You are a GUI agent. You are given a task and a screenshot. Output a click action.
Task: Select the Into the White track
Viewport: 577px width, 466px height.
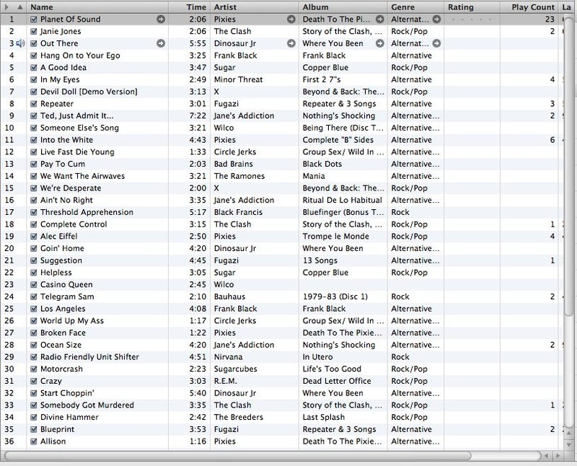(x=66, y=140)
